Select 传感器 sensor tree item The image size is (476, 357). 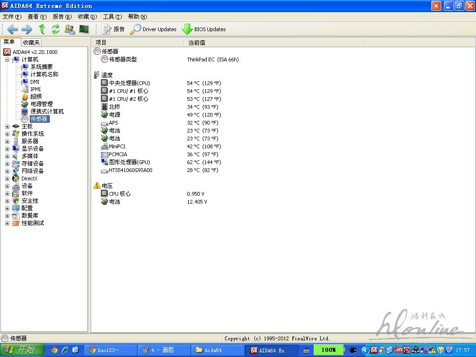coord(39,119)
